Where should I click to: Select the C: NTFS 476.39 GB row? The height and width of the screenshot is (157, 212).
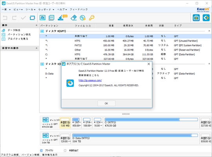tap(125, 55)
